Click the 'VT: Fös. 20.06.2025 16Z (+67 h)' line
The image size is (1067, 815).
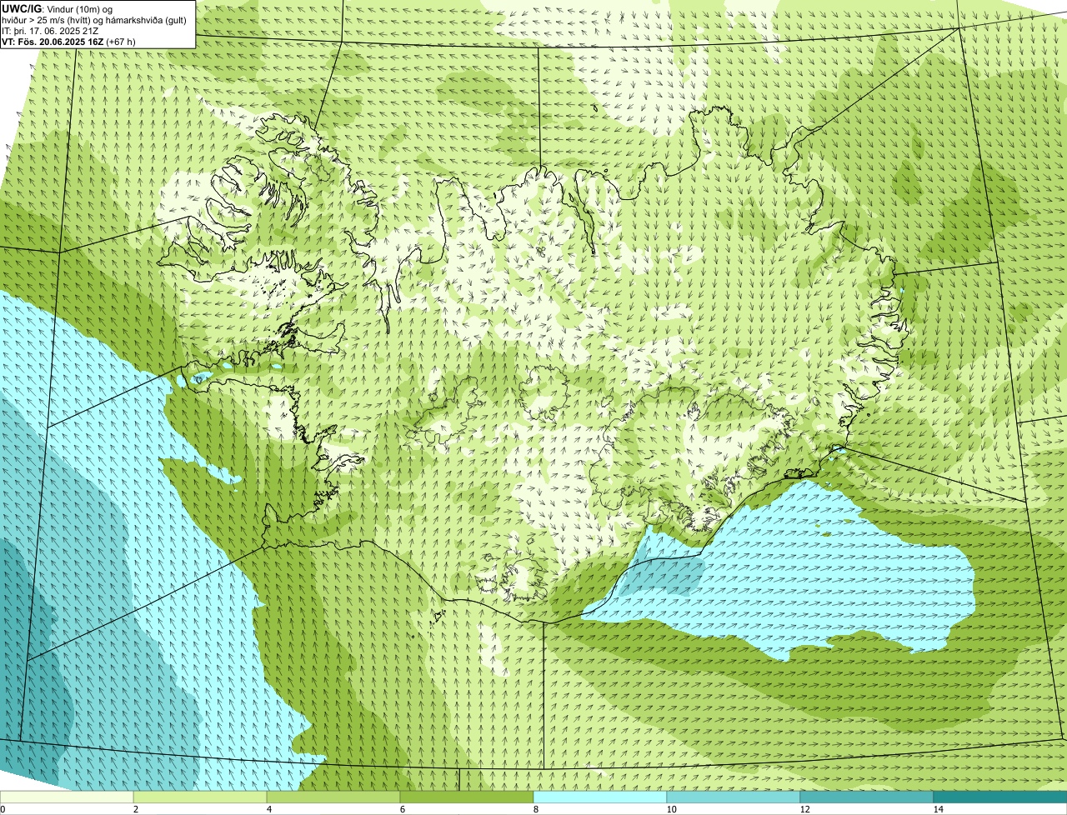point(68,42)
